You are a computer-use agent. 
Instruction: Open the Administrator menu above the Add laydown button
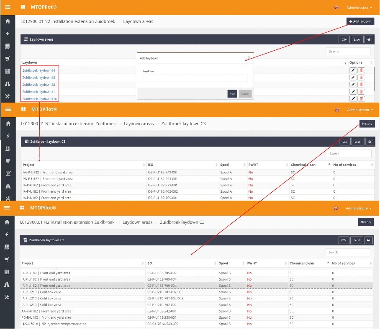[359, 8]
